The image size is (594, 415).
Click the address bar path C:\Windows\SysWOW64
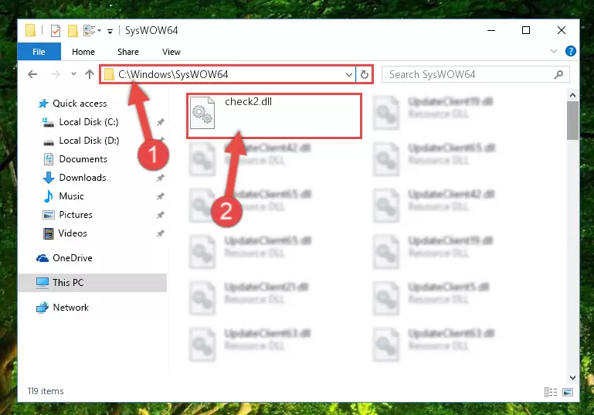(173, 74)
